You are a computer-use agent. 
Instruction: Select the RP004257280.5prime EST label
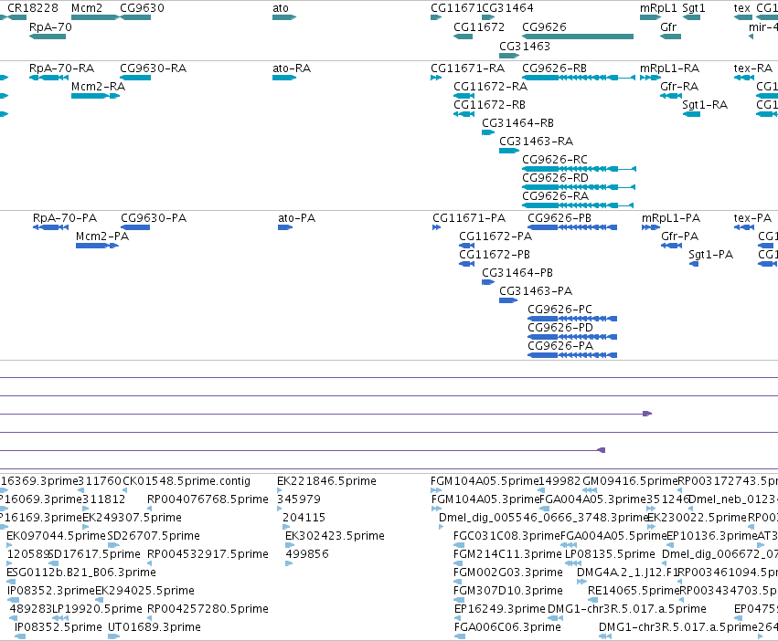pos(208,608)
